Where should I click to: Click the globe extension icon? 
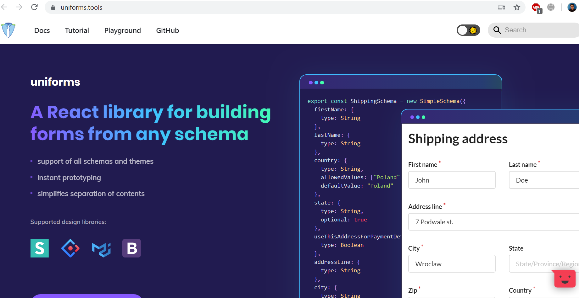551,7
